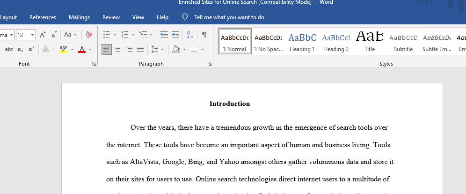Screen dimensions: 466x194
Task: Decrease paragraph indent
Action: [x=164, y=35]
